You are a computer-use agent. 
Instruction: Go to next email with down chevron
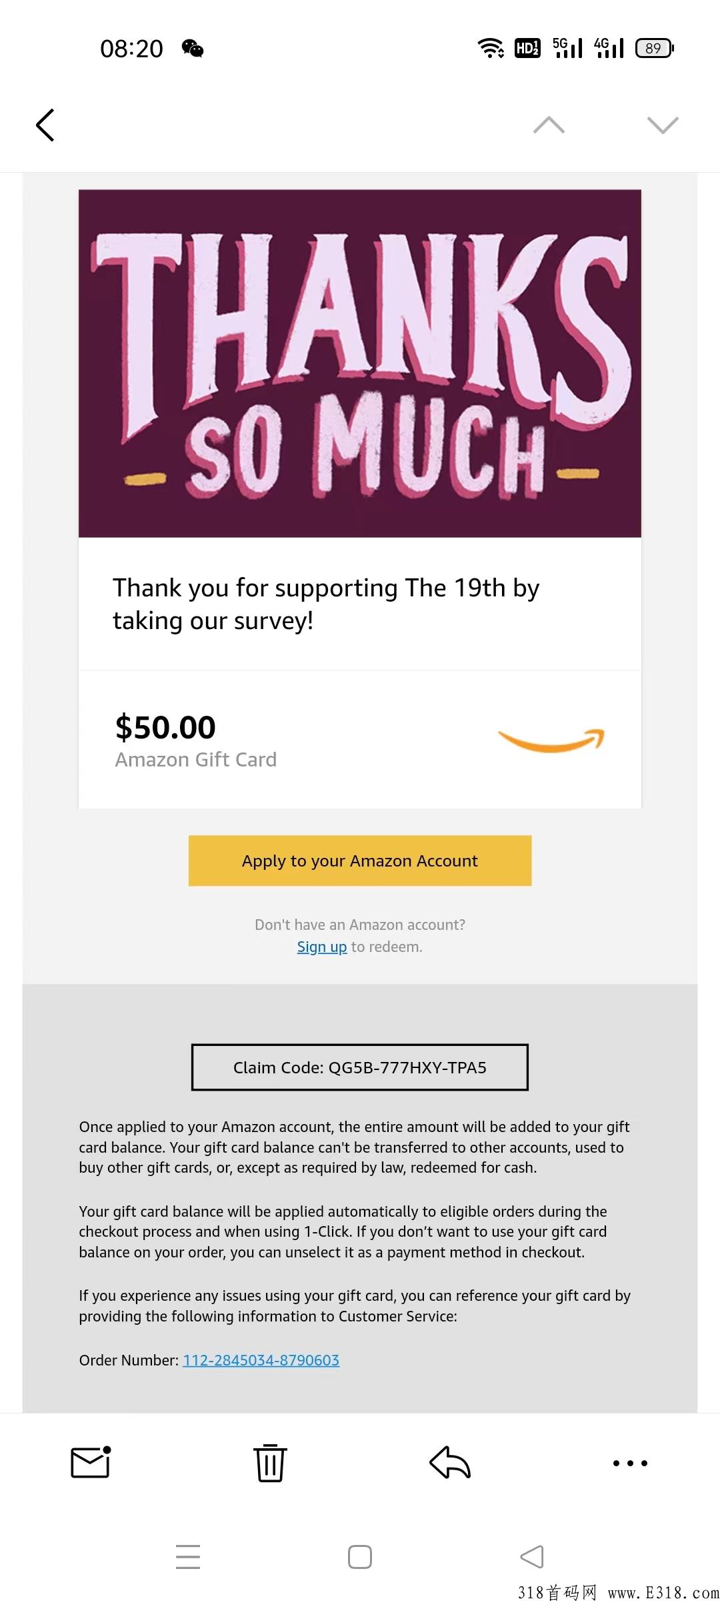[x=663, y=125]
